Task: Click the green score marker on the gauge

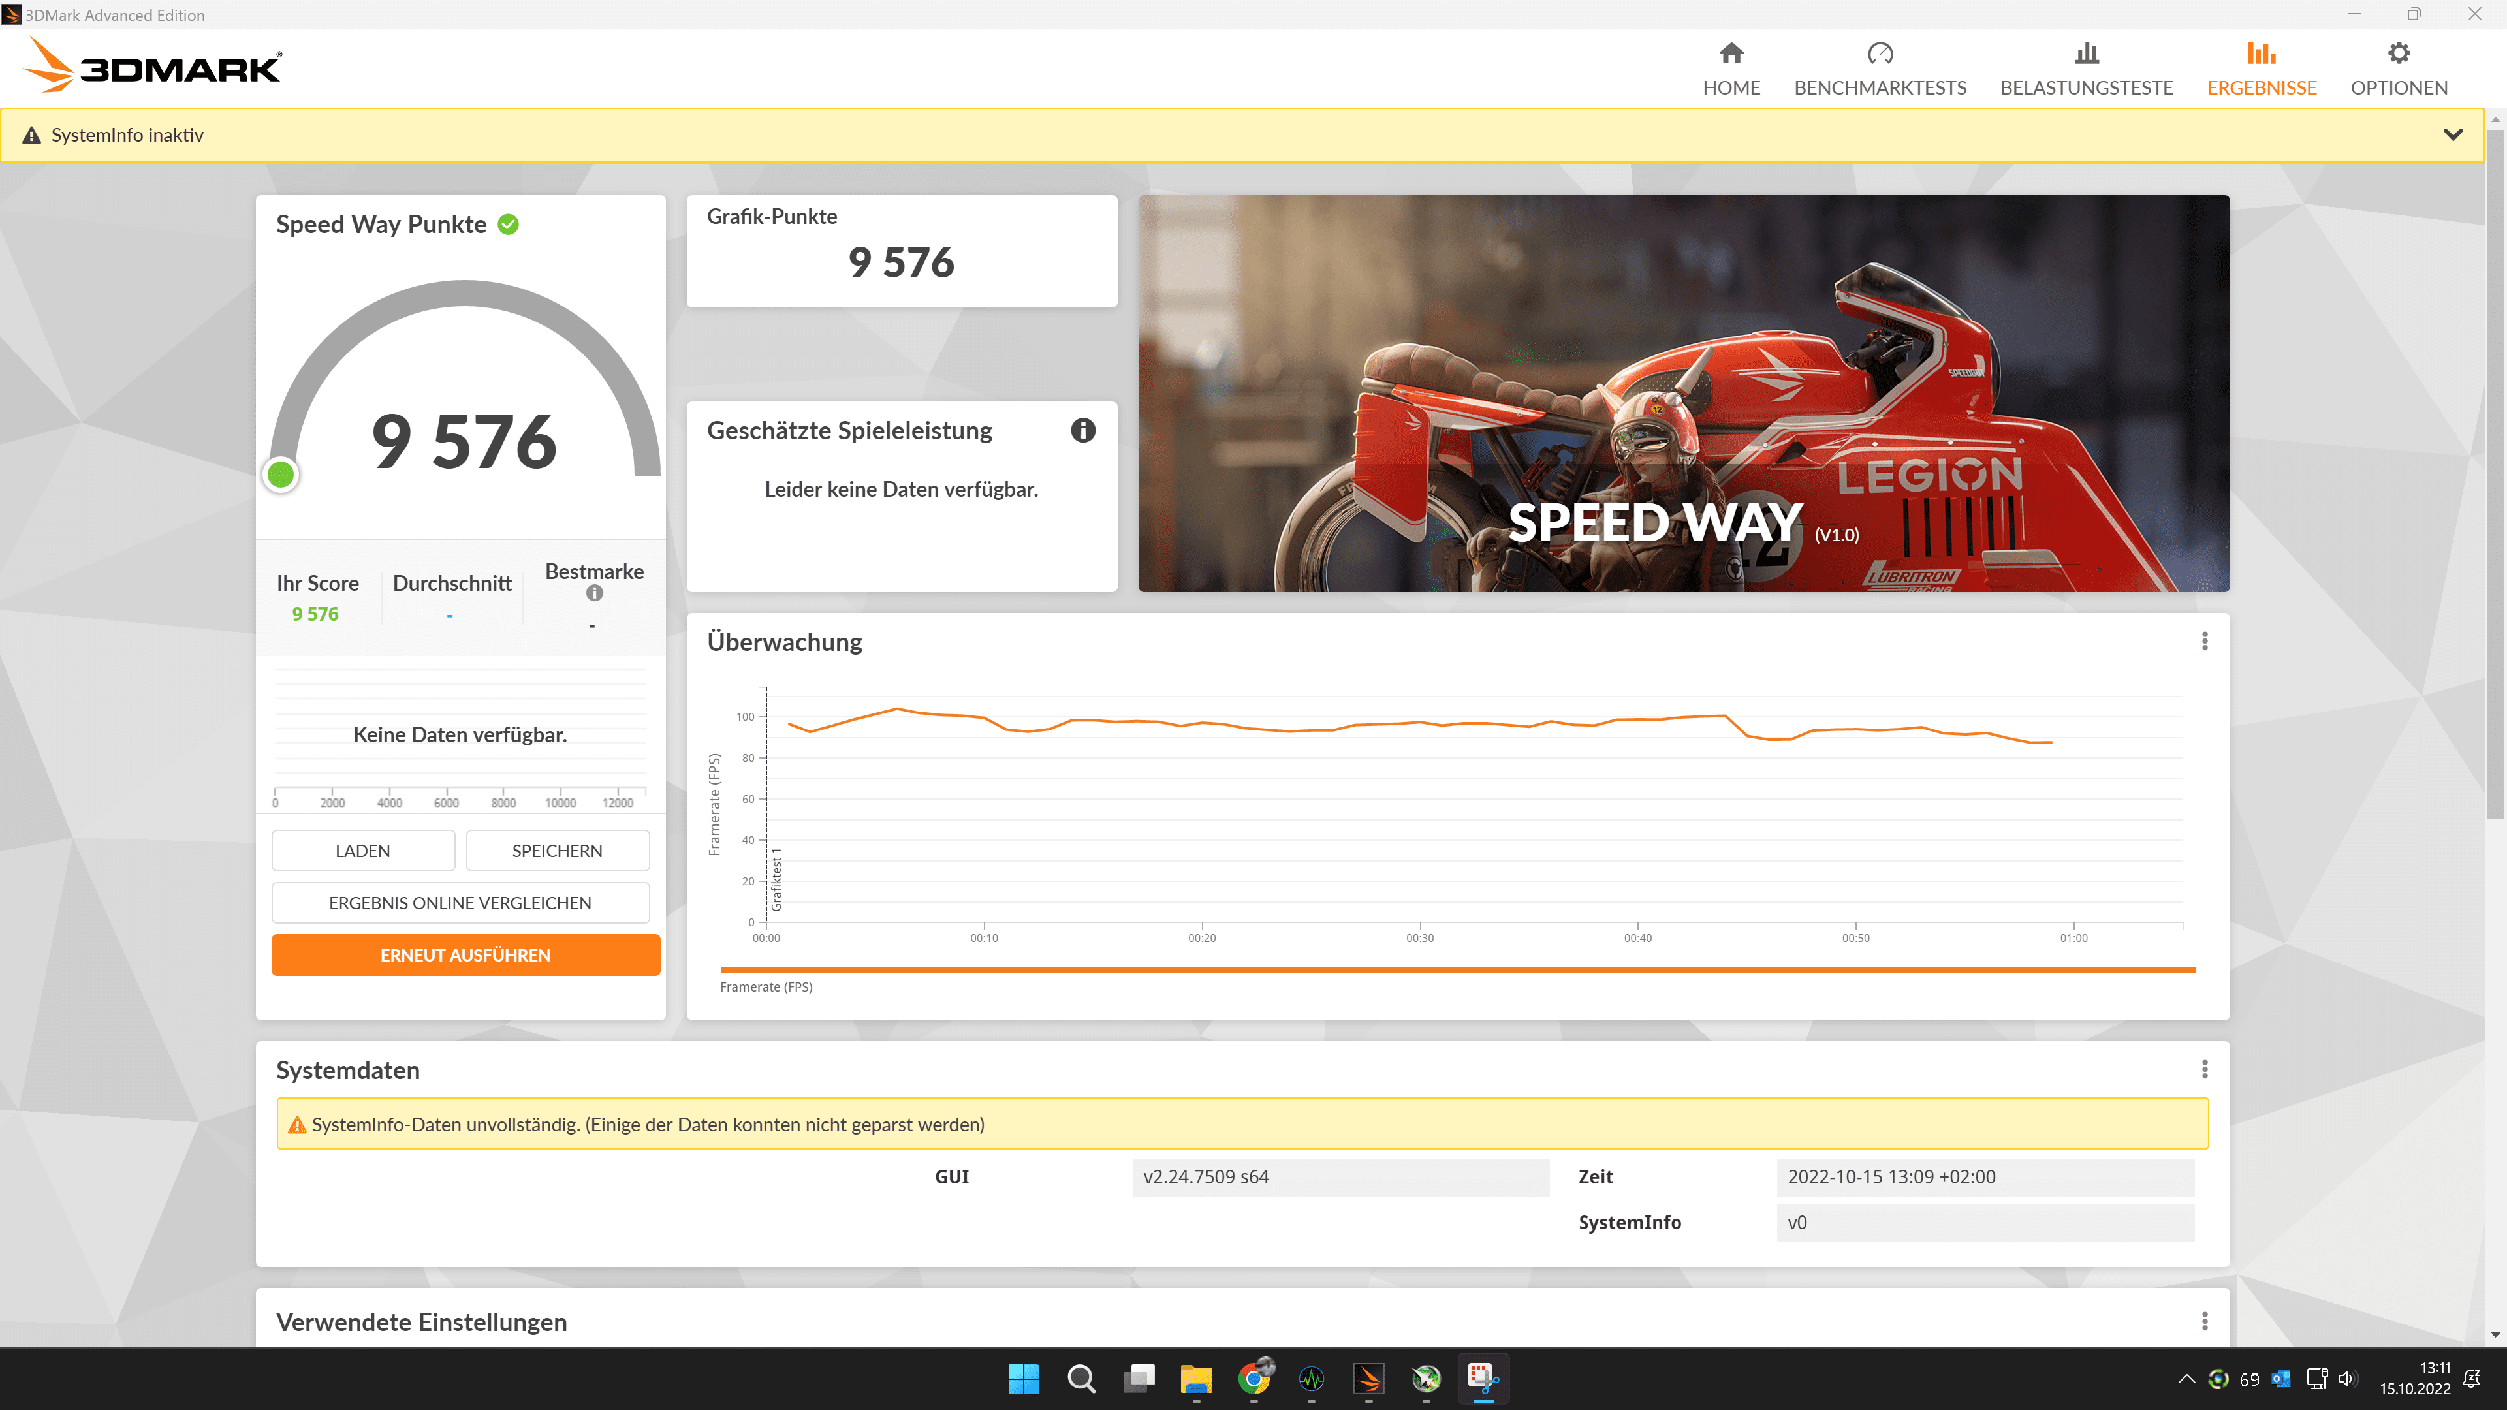Action: tap(281, 475)
